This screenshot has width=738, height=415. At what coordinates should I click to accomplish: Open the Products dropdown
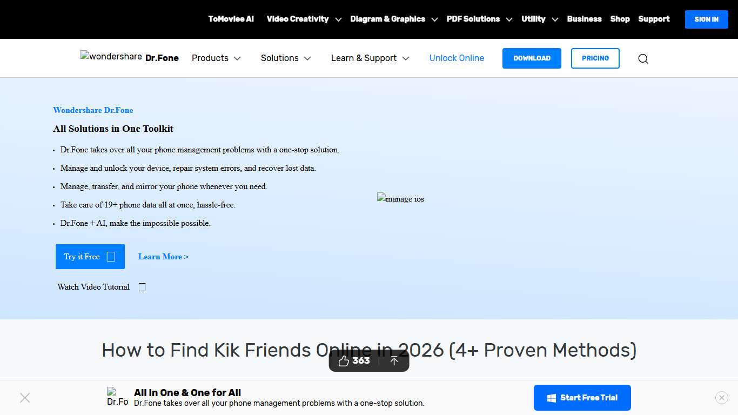click(216, 58)
